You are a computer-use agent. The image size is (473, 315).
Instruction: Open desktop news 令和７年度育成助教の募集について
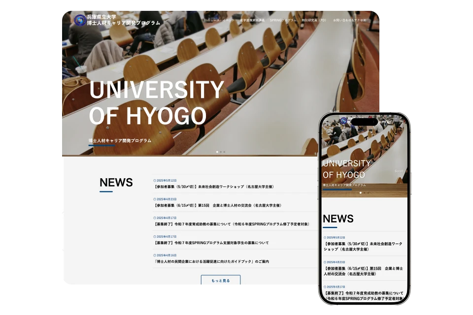(232, 224)
